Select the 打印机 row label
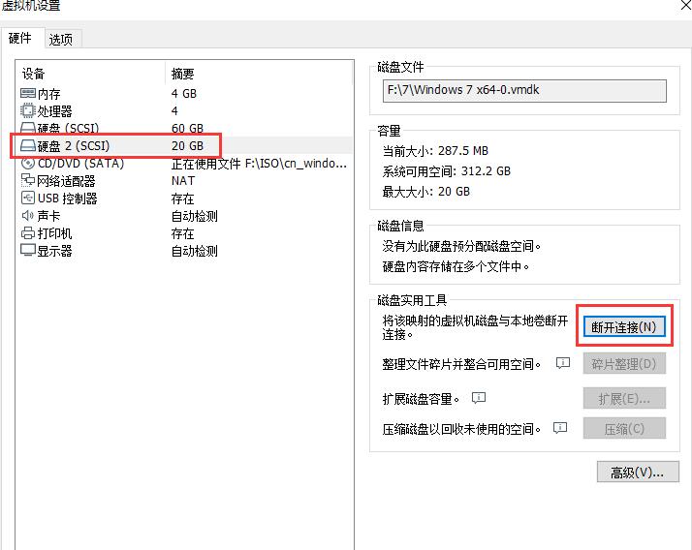The image size is (692, 550). pos(54,233)
